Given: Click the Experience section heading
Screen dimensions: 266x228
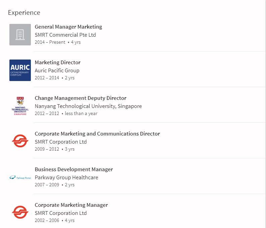Looking at the screenshot, I should coord(24,13).
